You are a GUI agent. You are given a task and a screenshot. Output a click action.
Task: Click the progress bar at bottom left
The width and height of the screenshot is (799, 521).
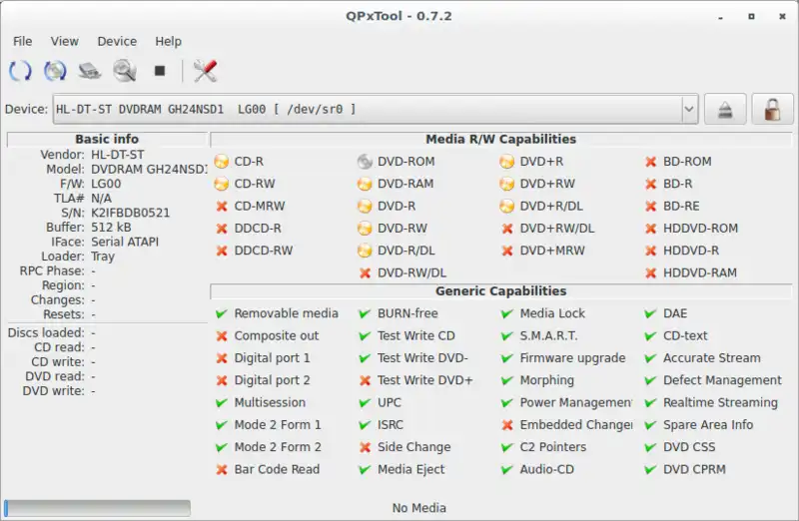[x=97, y=508]
